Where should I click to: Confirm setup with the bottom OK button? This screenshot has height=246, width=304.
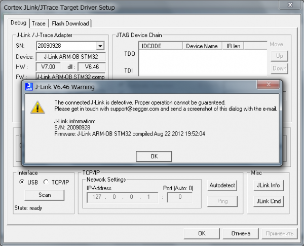pyautogui.click(x=201, y=233)
